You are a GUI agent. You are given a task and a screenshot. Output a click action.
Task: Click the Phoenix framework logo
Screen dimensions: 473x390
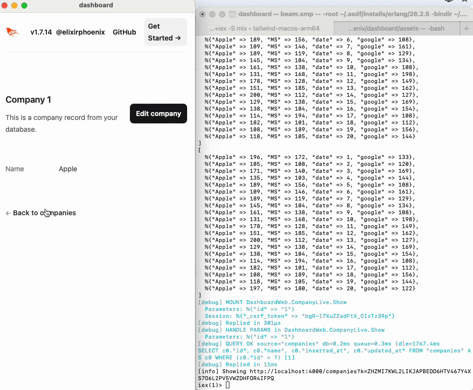(x=12, y=32)
